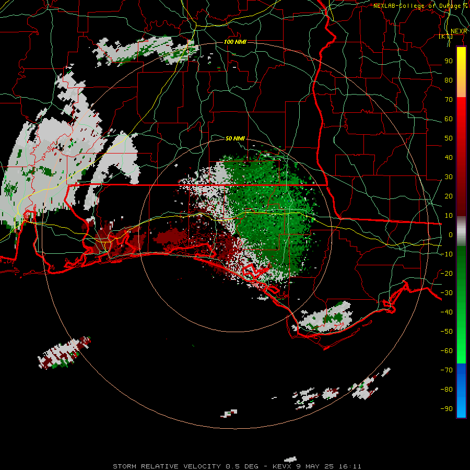Image resolution: width=470 pixels, height=470 pixels.
Task: Click the 0 value on the velocity scale
Action: click(451, 235)
